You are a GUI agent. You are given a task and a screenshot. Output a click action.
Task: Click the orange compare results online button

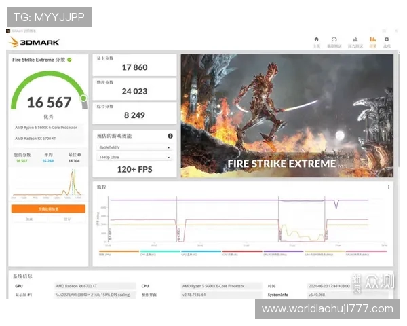coord(48,209)
